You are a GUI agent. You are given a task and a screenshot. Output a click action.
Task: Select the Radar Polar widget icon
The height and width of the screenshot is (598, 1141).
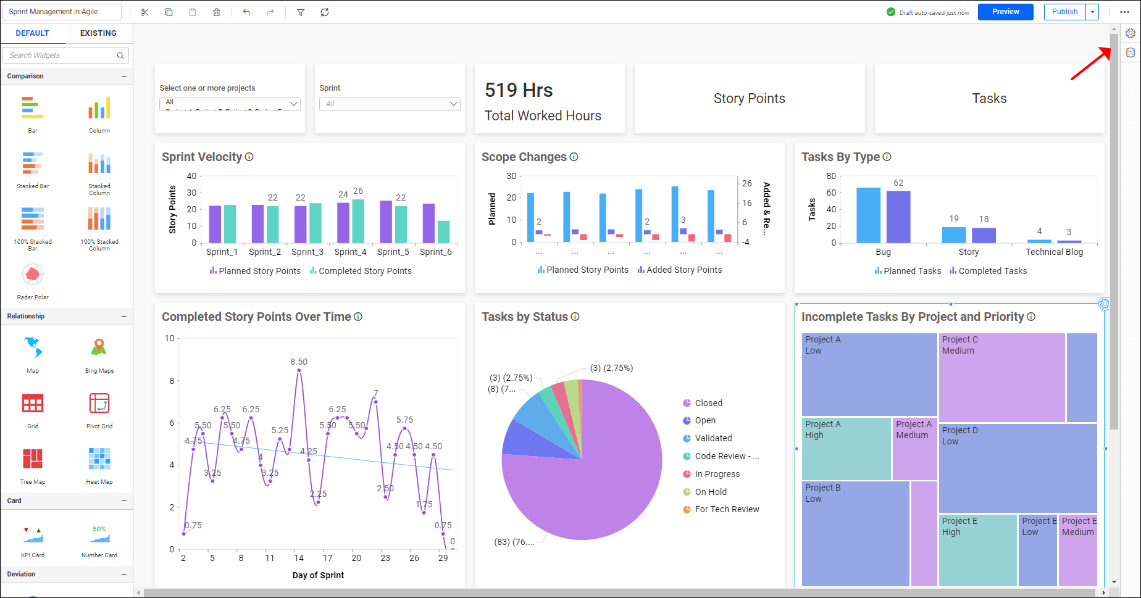pos(32,273)
